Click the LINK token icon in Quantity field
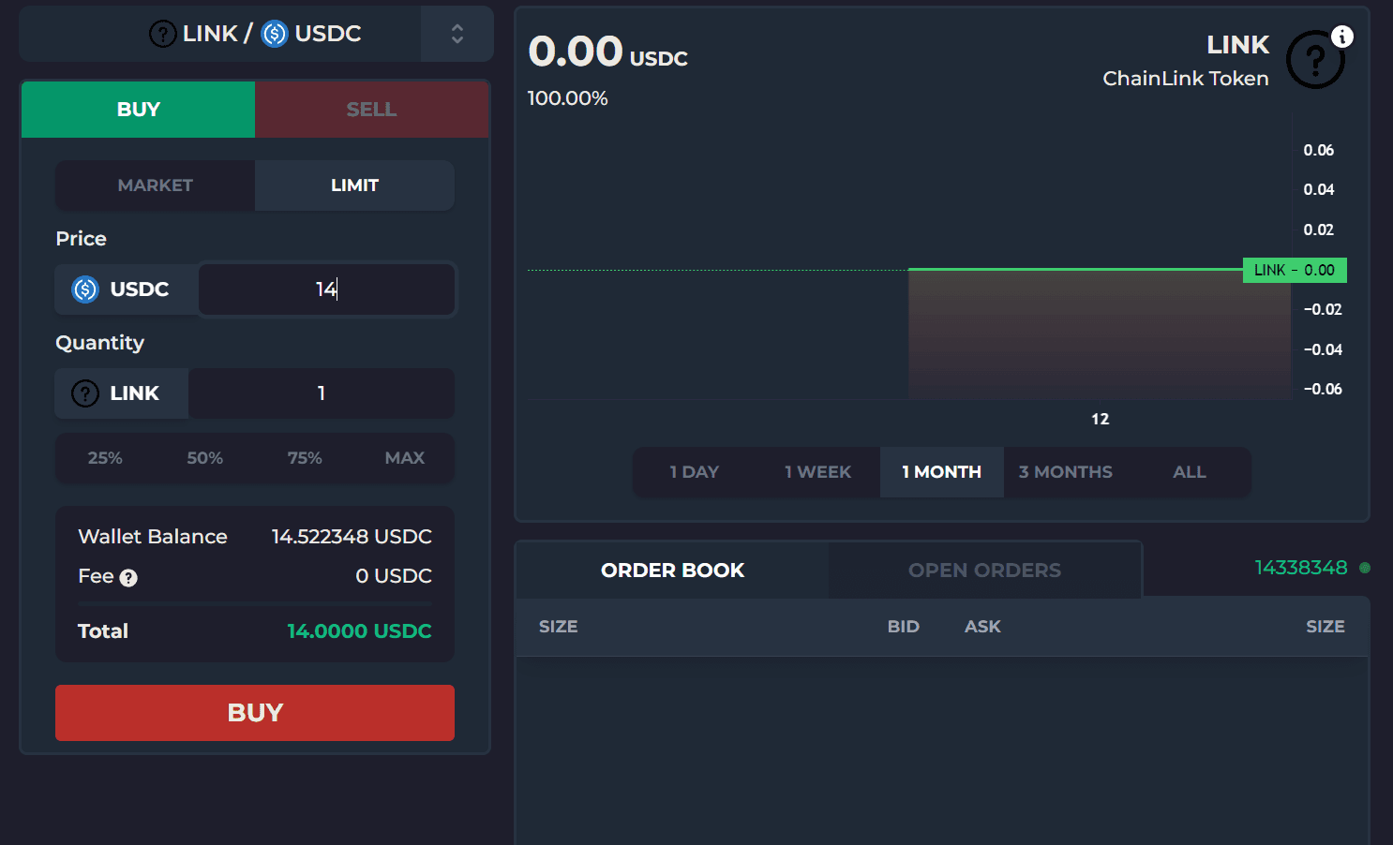Image resolution: width=1393 pixels, height=845 pixels. 85,393
